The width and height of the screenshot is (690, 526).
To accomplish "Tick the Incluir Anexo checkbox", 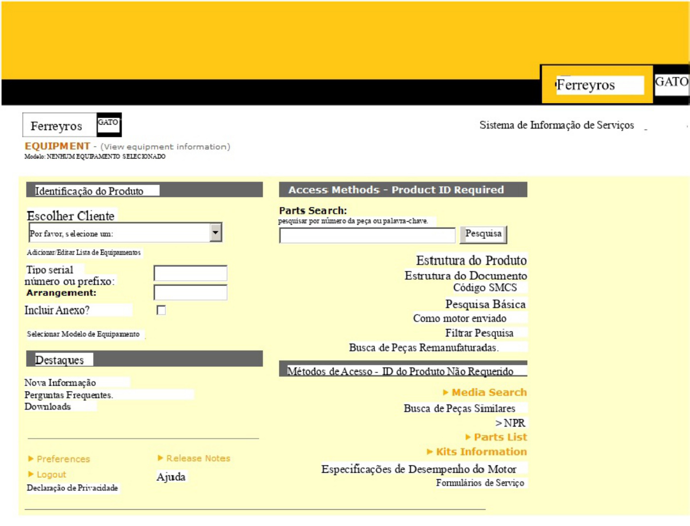I will [161, 310].
